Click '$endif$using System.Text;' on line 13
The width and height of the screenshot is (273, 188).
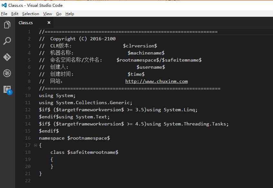tap(74, 117)
